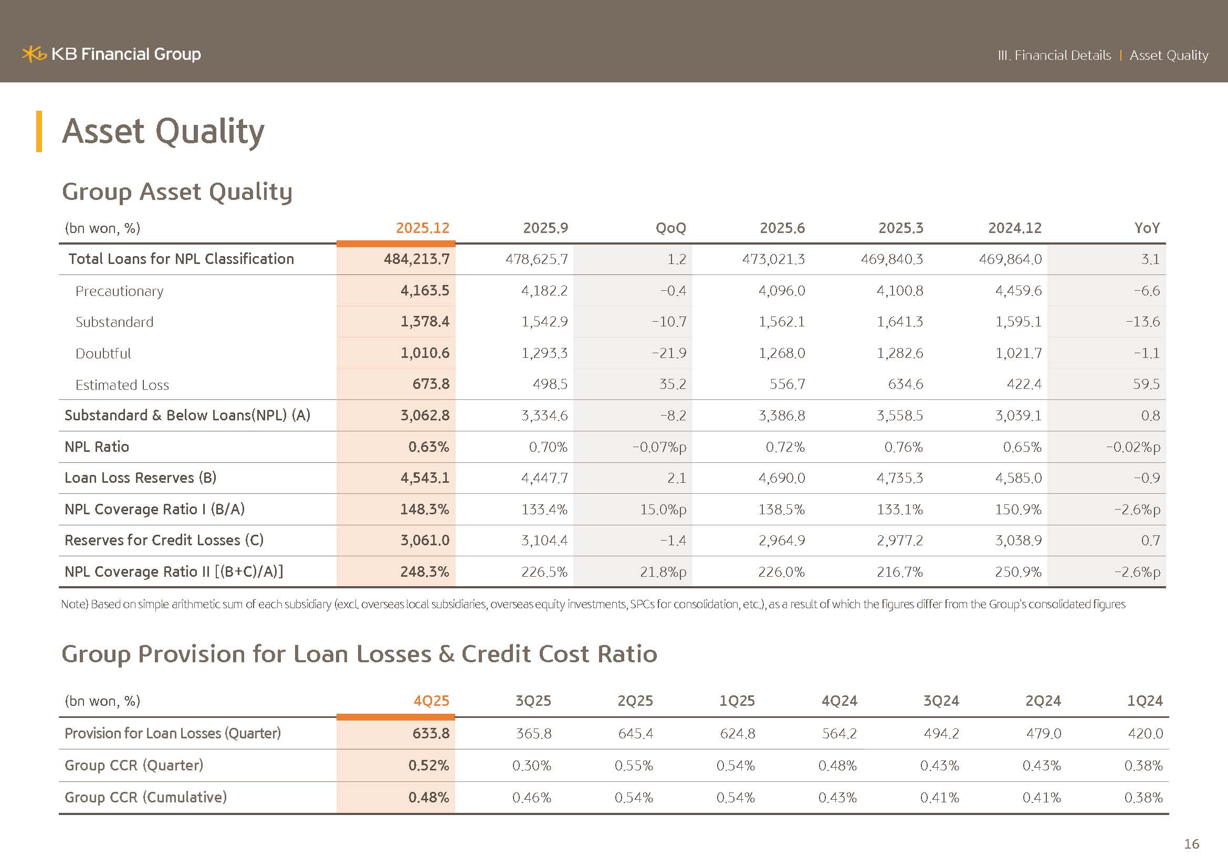Click the Doubtful QoQ value -21.9
The width and height of the screenshot is (1228, 868).
coord(668,353)
